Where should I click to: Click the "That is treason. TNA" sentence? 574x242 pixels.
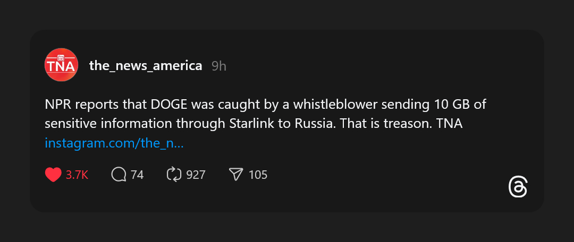click(401, 124)
